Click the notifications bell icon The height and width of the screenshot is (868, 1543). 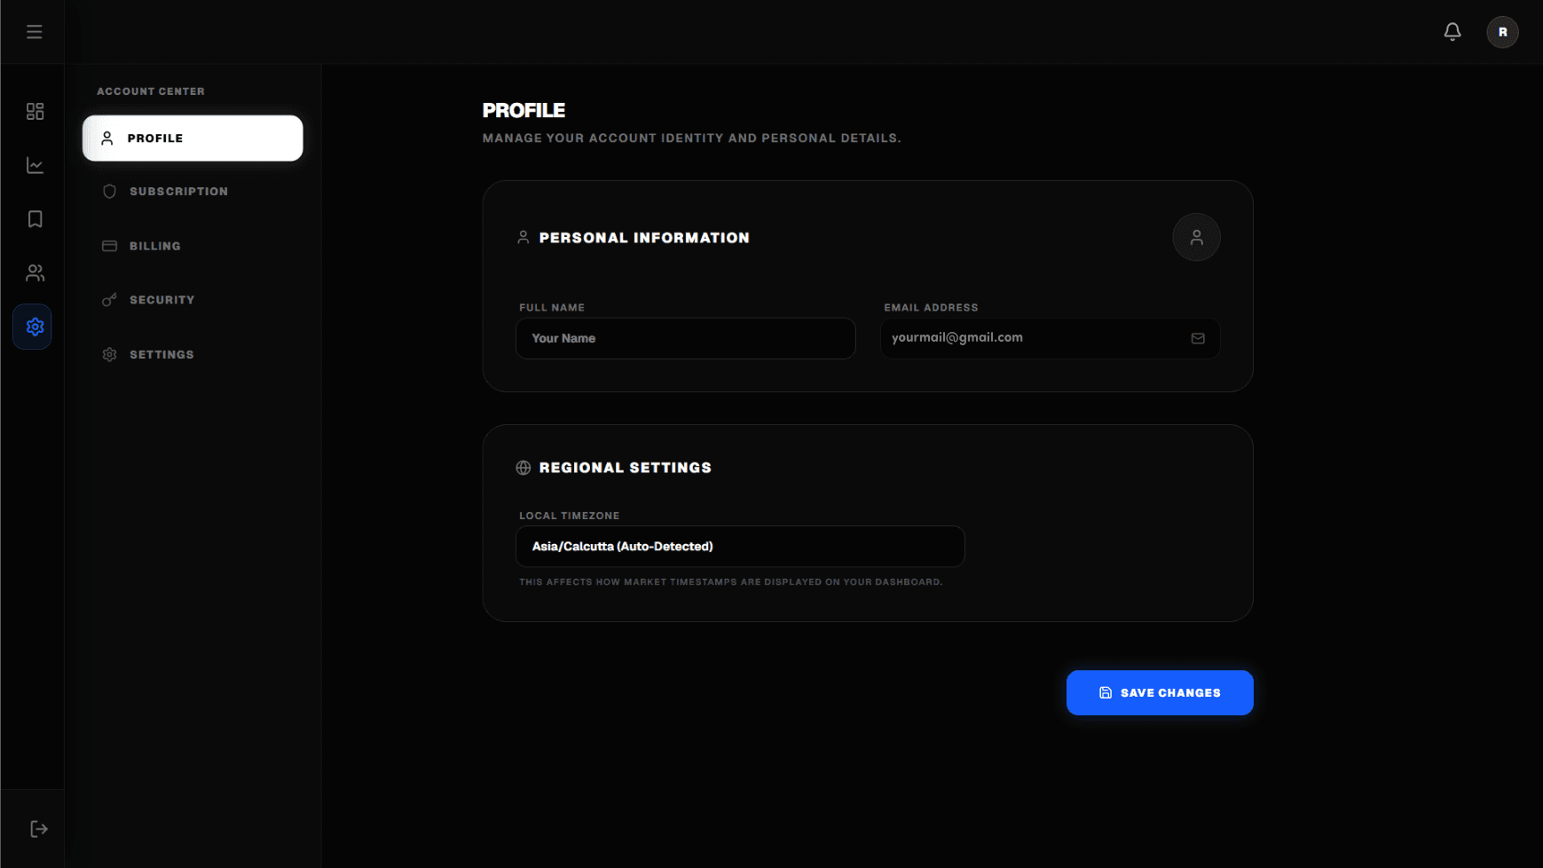(1452, 32)
